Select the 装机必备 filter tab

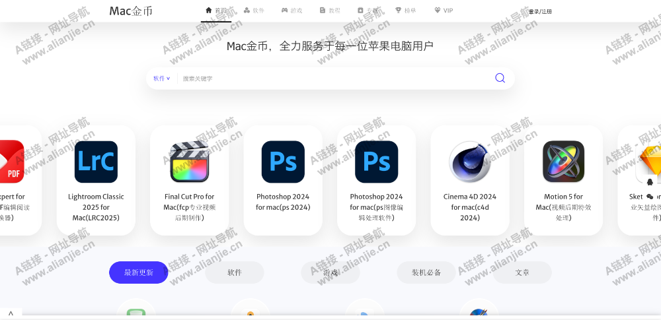click(x=426, y=272)
